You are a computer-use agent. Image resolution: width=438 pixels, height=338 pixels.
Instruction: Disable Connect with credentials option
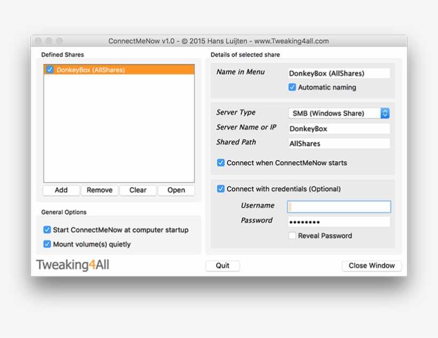pos(221,188)
